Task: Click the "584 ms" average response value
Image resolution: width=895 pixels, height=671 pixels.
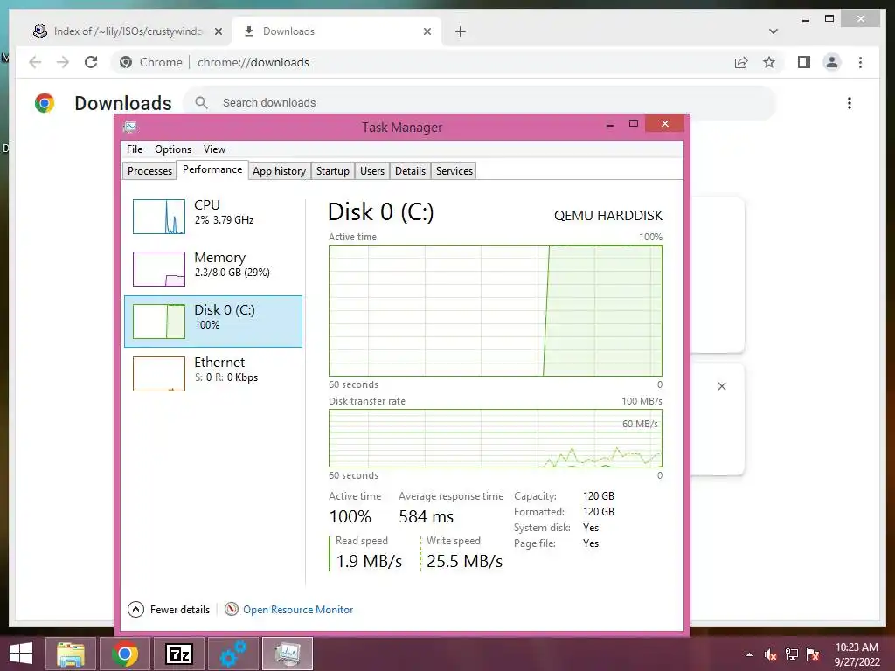Action: click(427, 516)
